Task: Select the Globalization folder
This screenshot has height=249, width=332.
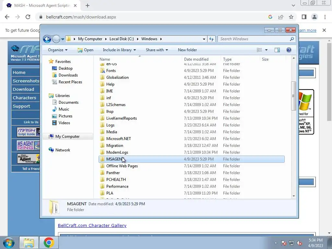Action: tap(191, 77)
